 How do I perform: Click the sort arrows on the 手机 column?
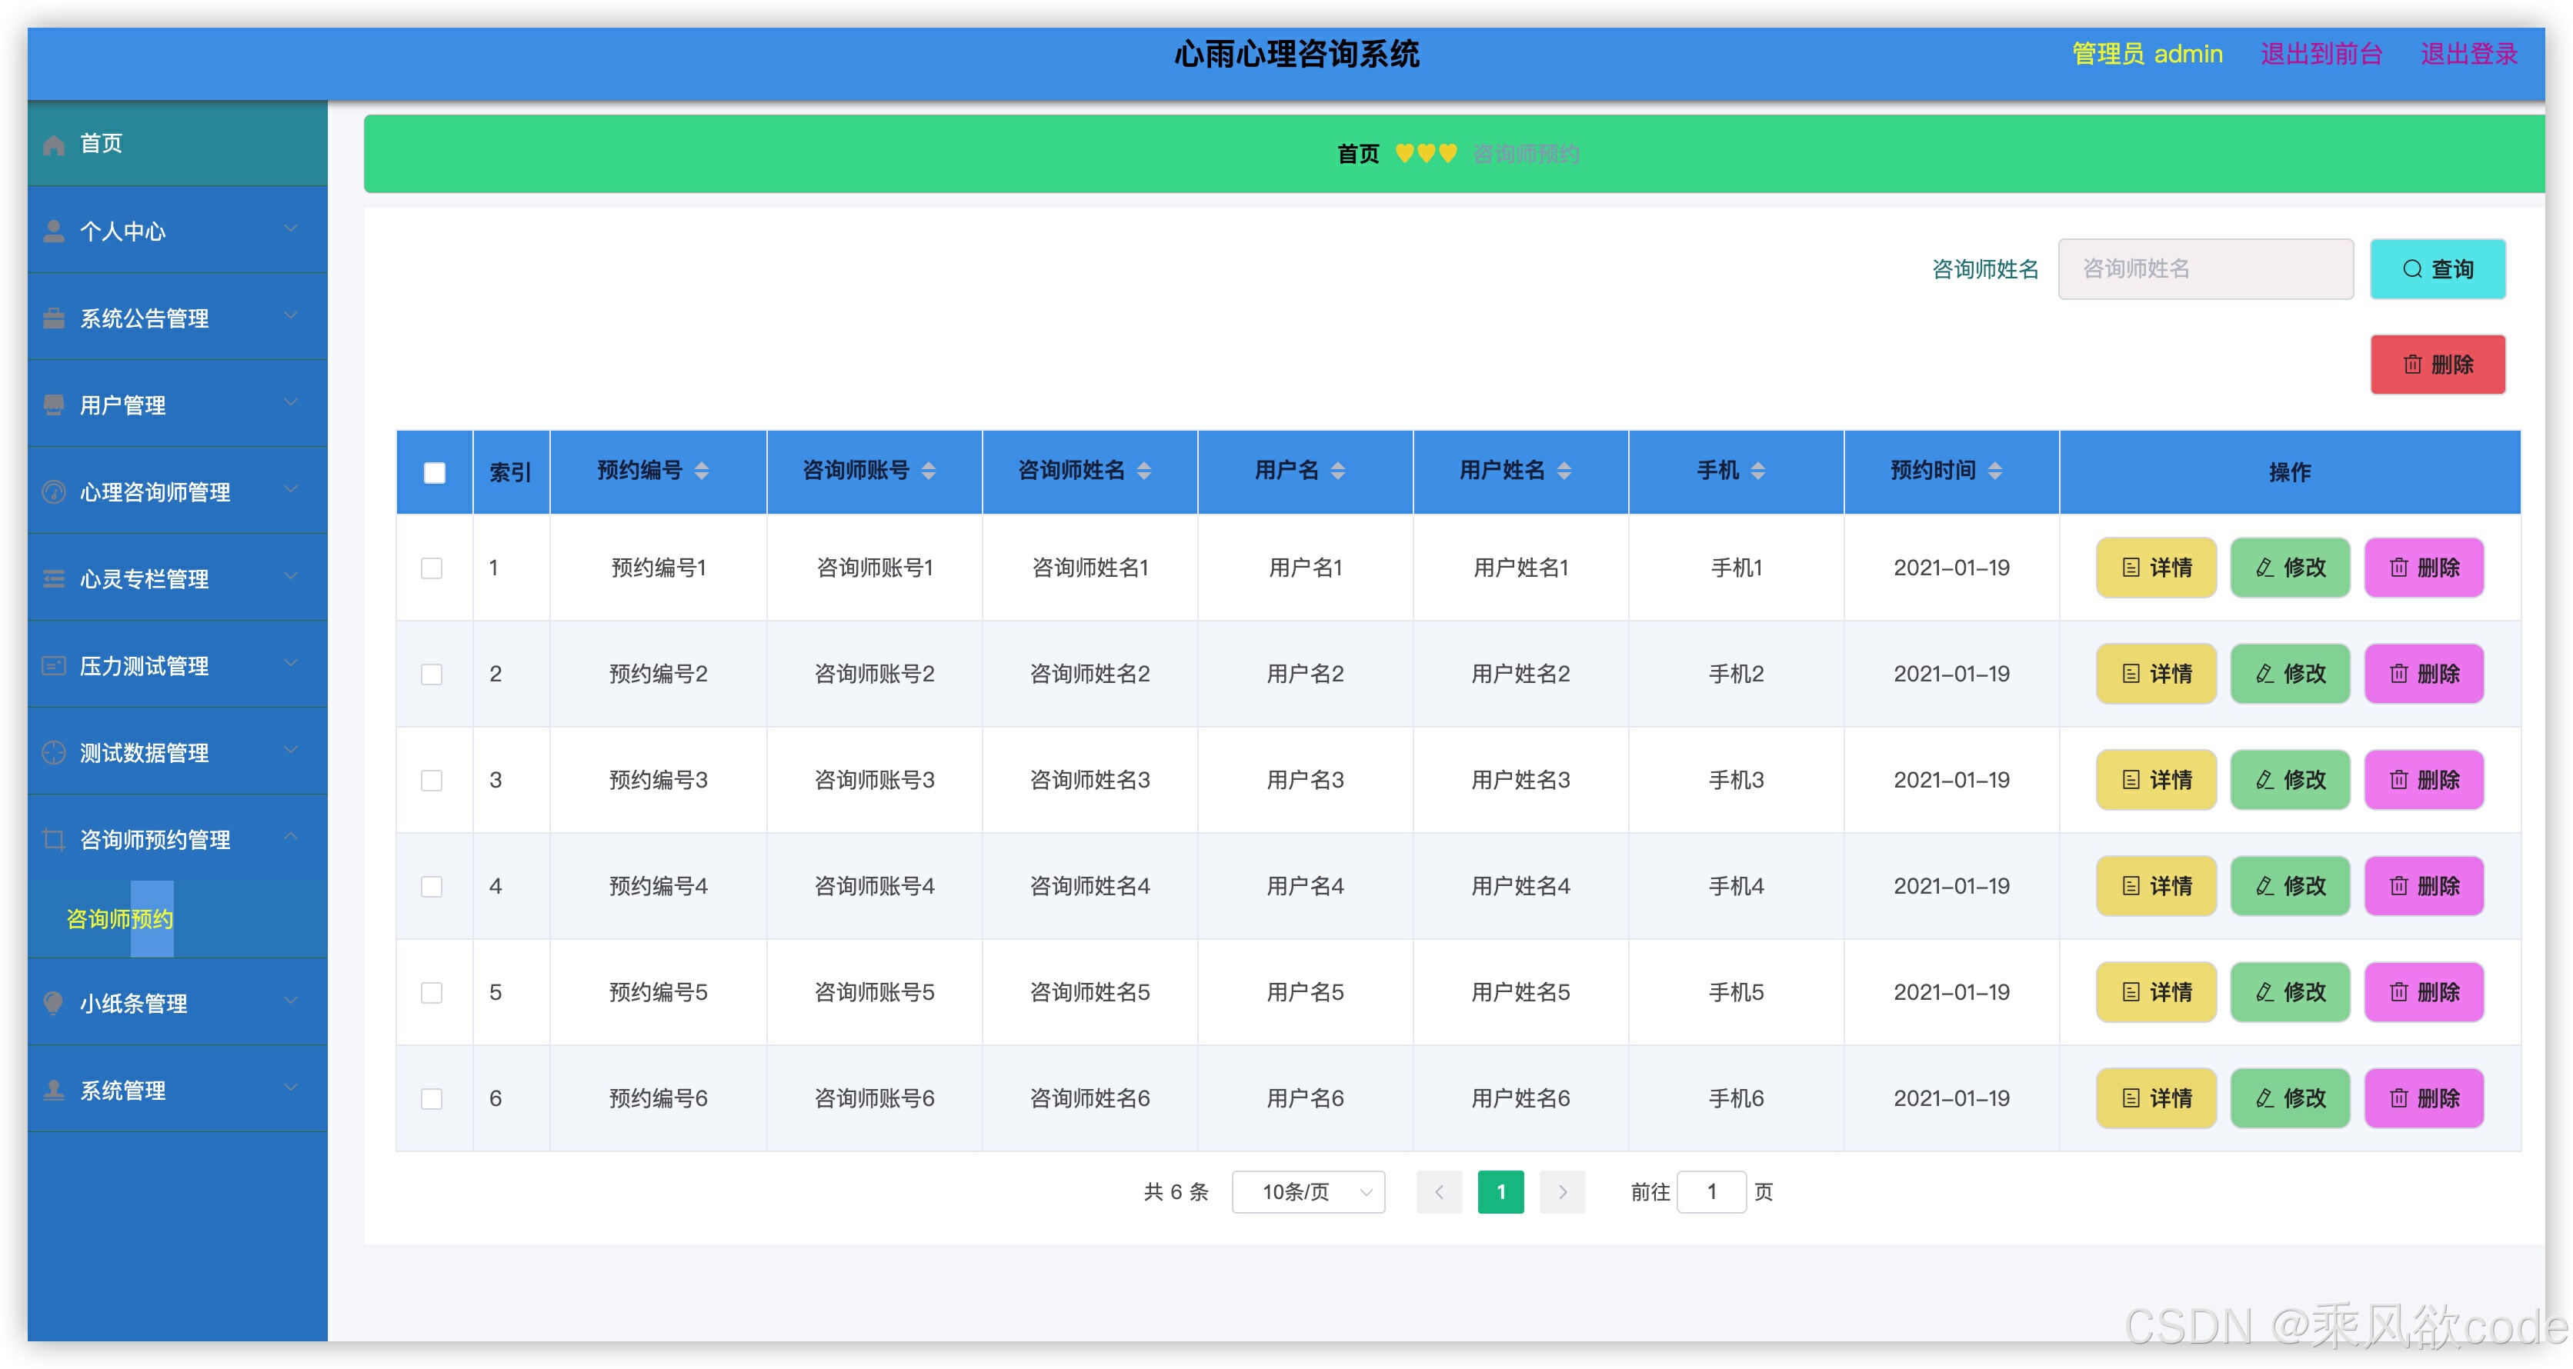point(1758,471)
